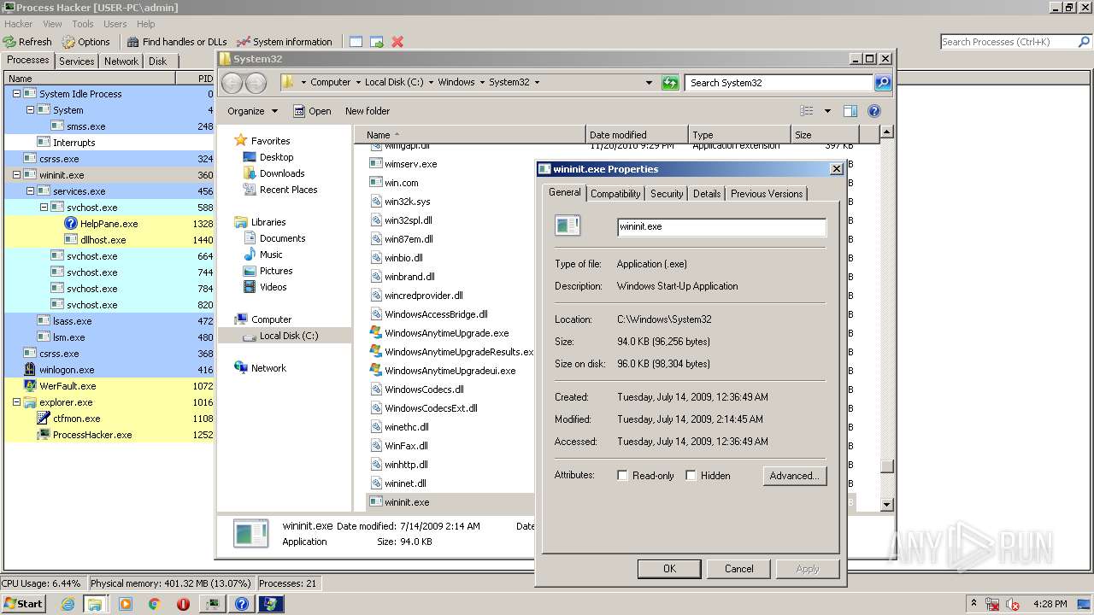Open Internet Explorer from the taskbar

[68, 604]
